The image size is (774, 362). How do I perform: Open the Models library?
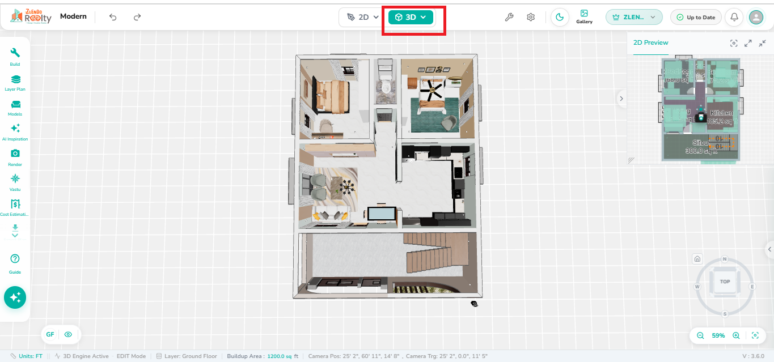tap(15, 108)
